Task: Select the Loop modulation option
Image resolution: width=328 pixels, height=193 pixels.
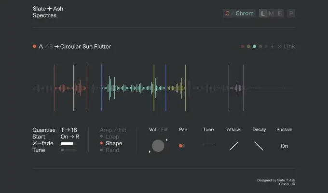Action: [112, 137]
